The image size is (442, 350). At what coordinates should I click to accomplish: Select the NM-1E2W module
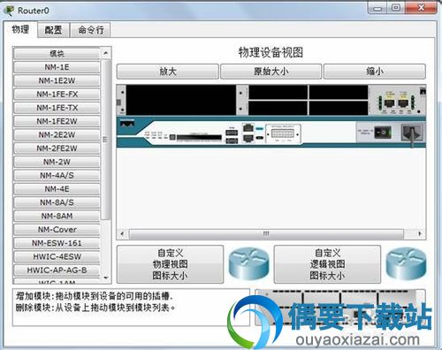57,80
